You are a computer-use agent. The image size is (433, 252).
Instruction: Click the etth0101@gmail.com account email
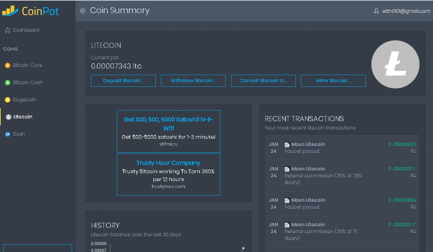coord(406,11)
